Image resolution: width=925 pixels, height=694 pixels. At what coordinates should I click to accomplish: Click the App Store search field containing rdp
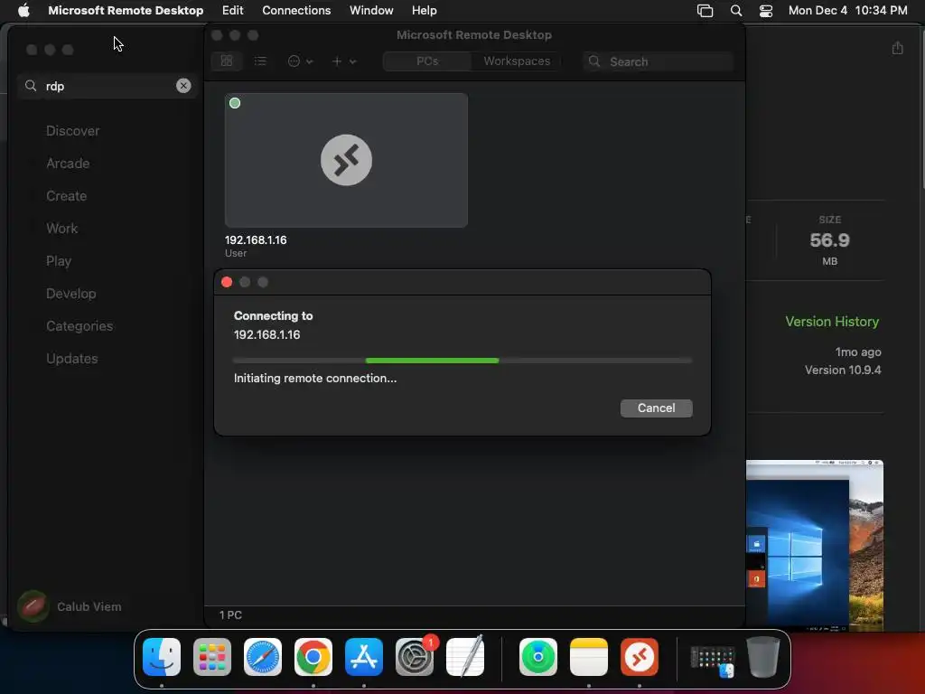[107, 86]
